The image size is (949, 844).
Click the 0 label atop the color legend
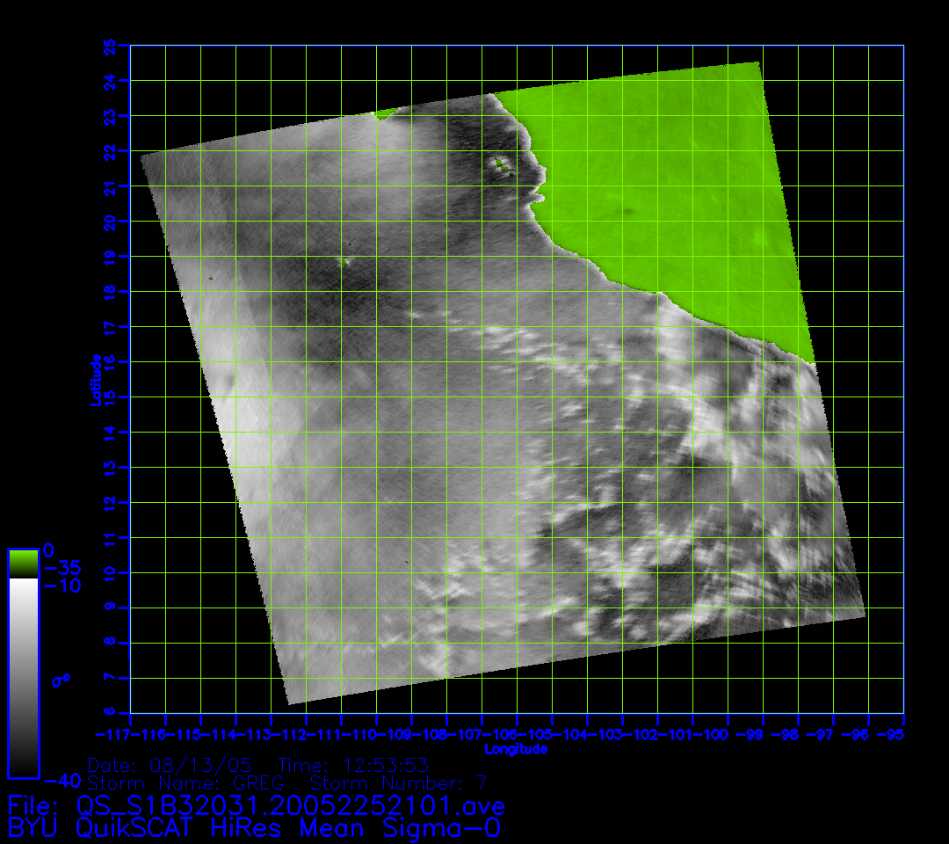coord(48,550)
